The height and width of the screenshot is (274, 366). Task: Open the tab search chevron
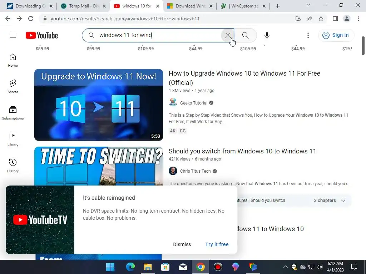308,5
